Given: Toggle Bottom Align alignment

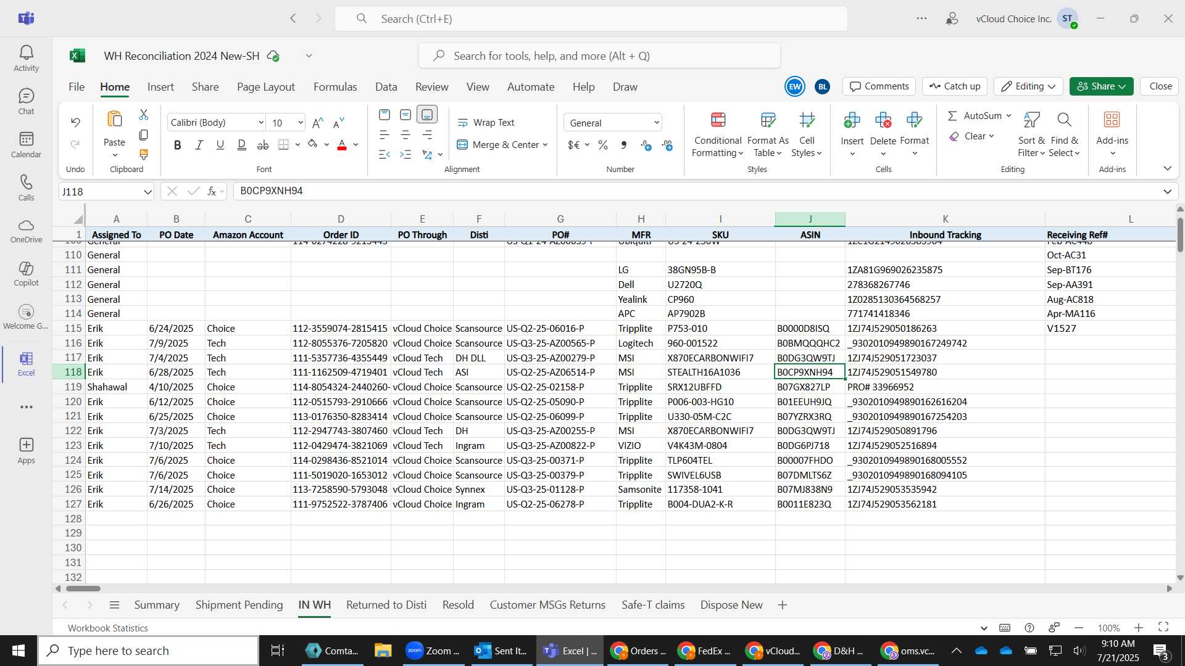Looking at the screenshot, I should 427,115.
